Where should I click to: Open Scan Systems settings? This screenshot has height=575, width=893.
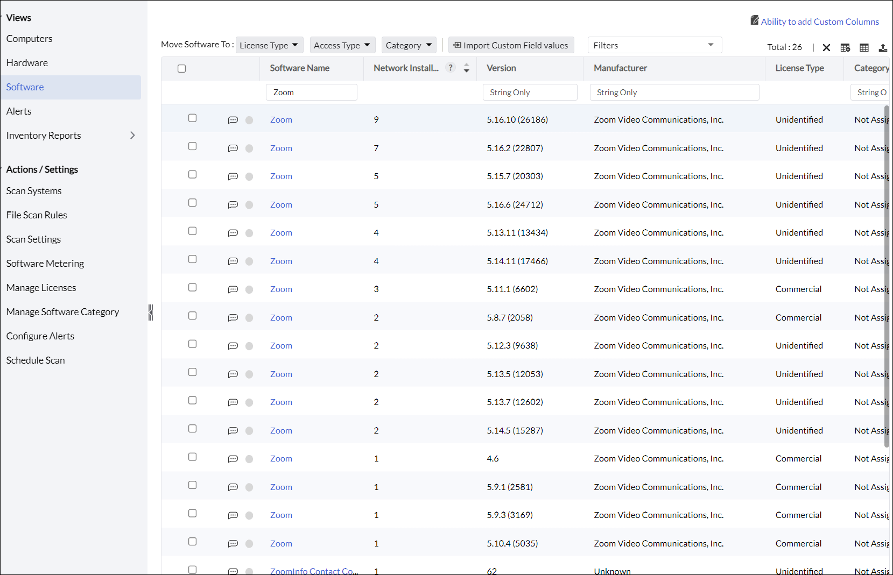tap(34, 191)
